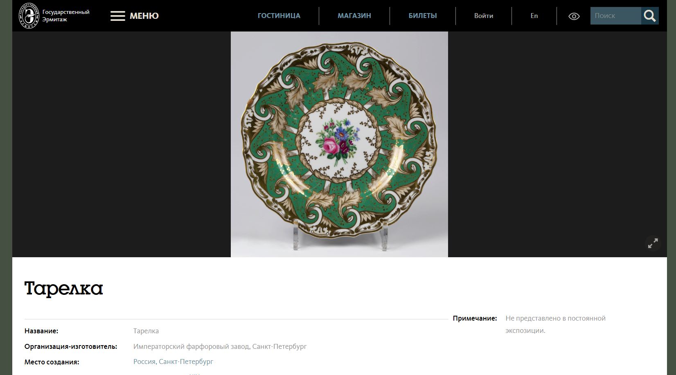Image resolution: width=676 pixels, height=375 pixels.
Task: Click into the Поиск search field
Action: [615, 16]
